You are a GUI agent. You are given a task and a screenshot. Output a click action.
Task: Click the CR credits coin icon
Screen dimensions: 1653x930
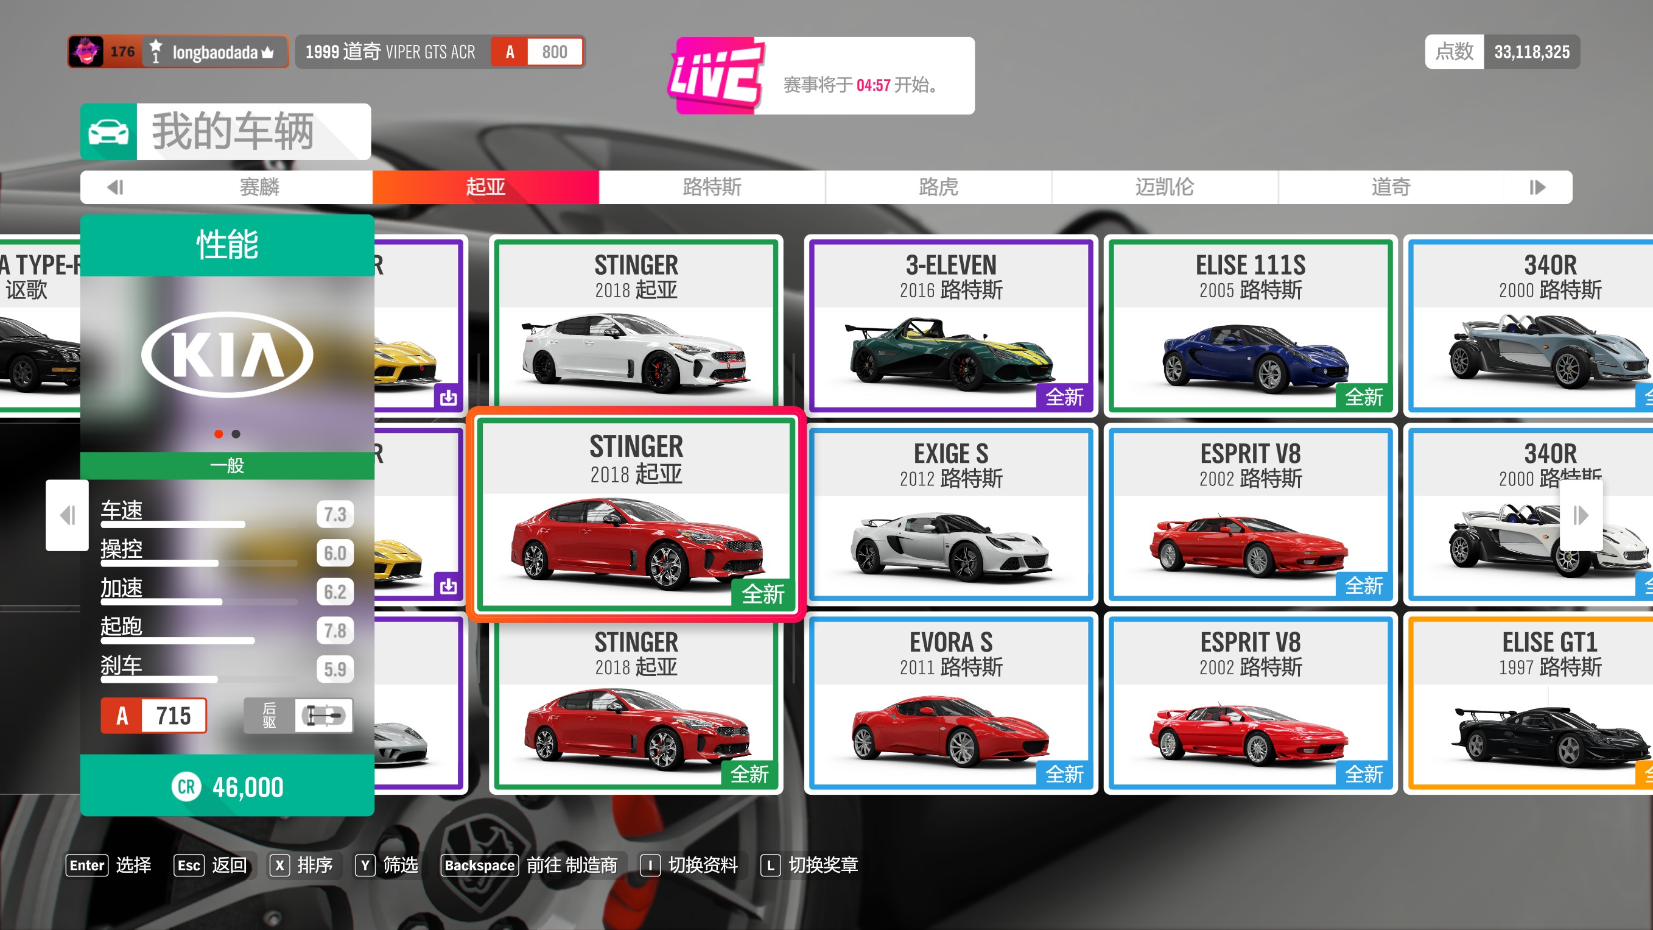(x=186, y=787)
